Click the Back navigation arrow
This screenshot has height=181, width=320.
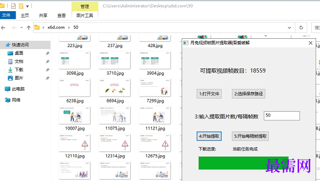click(3, 28)
